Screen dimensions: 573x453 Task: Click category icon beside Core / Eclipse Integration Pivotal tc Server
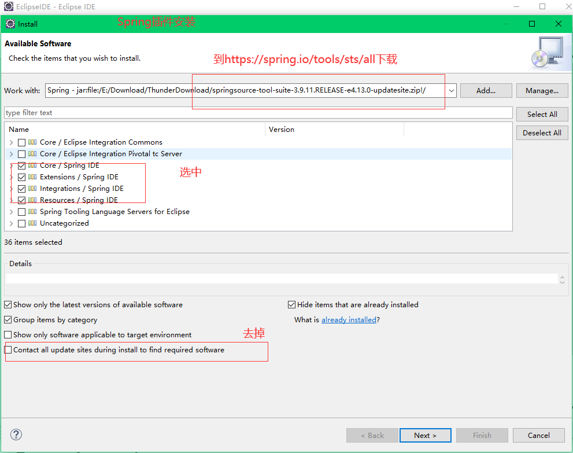[x=32, y=154]
